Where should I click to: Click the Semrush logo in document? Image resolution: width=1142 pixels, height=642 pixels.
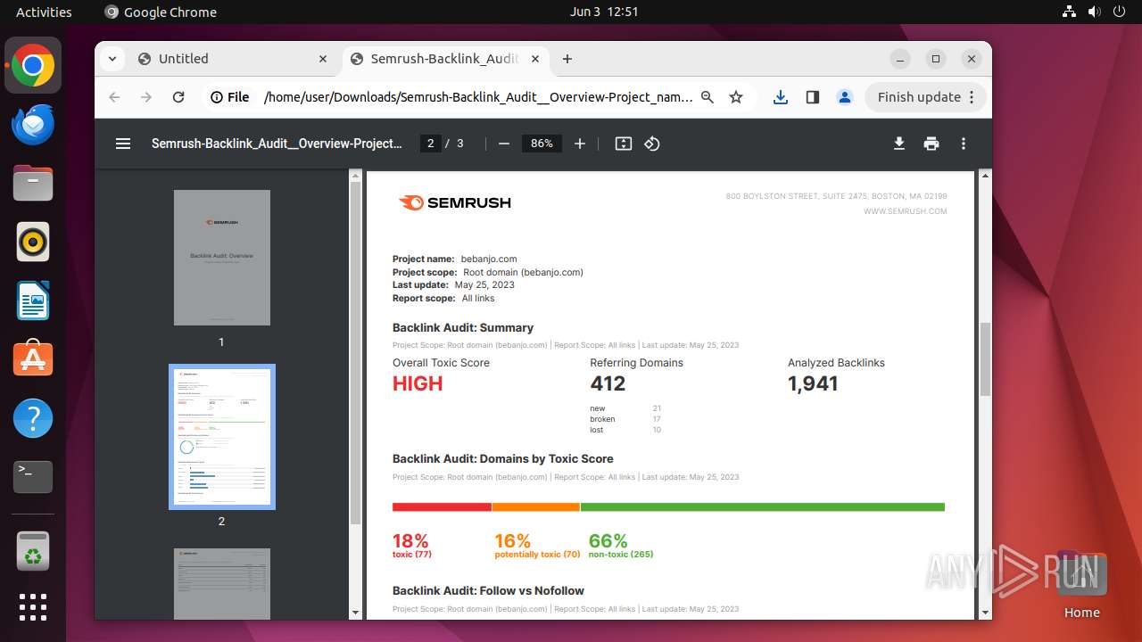455,202
